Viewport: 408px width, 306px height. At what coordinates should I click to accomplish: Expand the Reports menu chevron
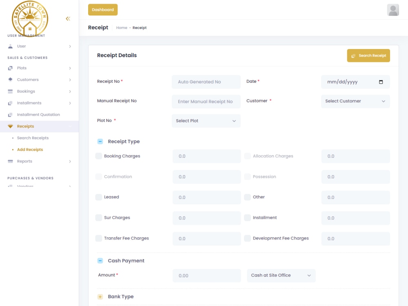pos(70,161)
